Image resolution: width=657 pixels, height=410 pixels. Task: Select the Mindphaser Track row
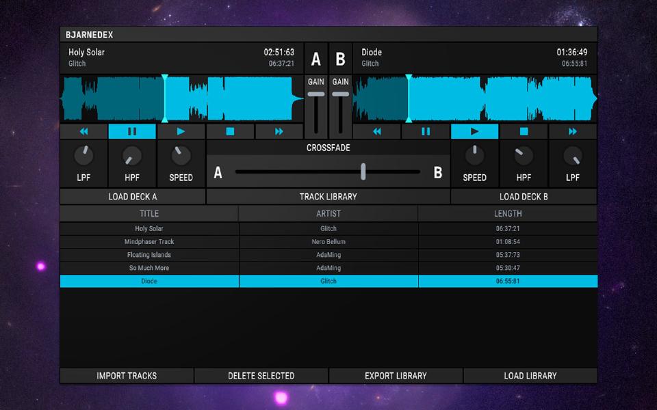pos(149,242)
